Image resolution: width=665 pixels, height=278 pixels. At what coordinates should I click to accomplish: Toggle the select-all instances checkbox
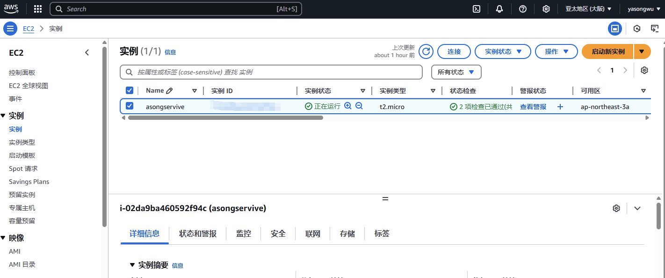coord(130,90)
